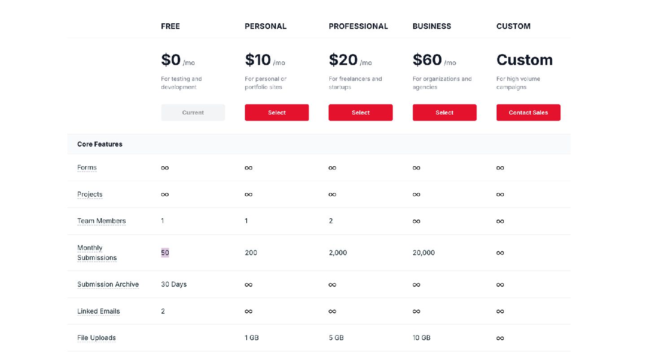
Task: Click the Submission Archive feature label
Action: coord(108,285)
